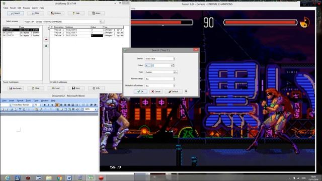Toggle Bold in the Word toolbar

pos(45,105)
